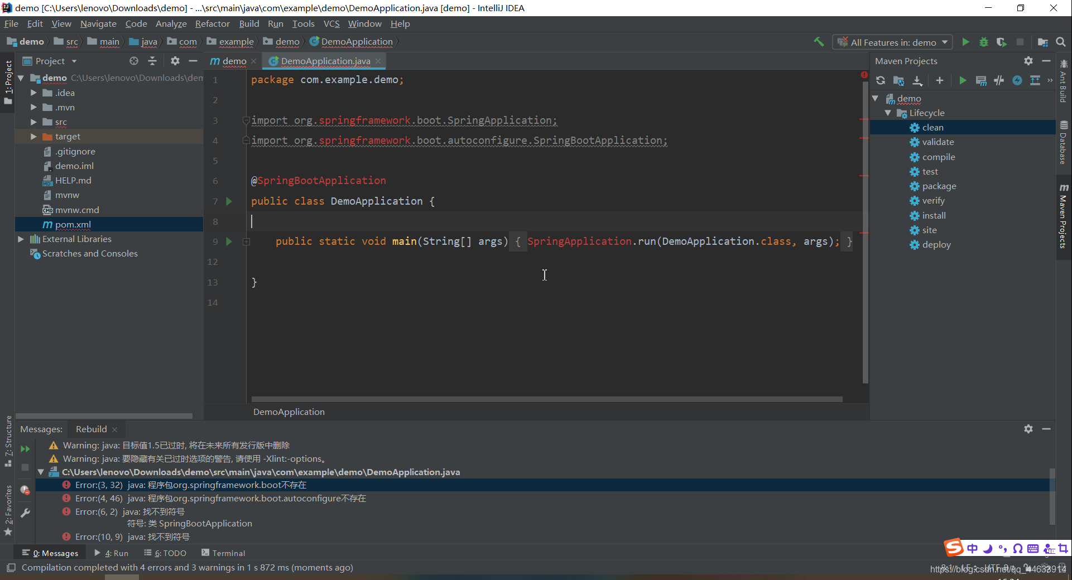The width and height of the screenshot is (1072, 580).
Task: Open the Refactor menu
Action: coord(212,23)
